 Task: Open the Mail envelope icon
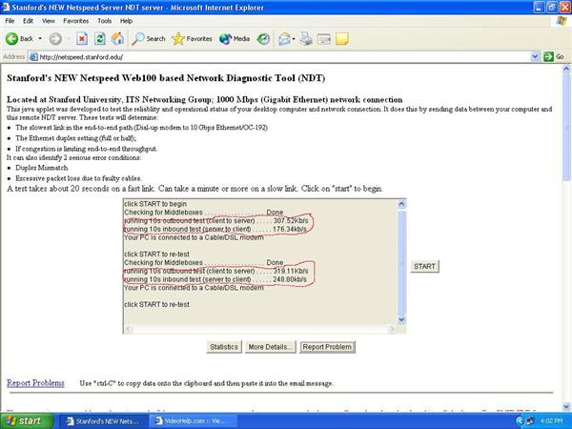pyautogui.click(x=284, y=39)
